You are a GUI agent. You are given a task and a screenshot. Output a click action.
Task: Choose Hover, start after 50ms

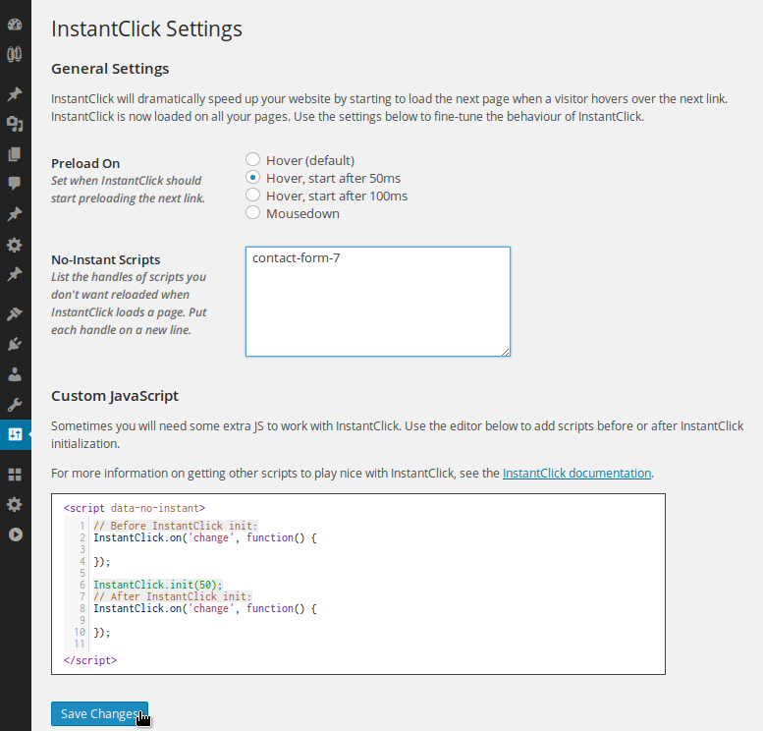click(x=253, y=178)
